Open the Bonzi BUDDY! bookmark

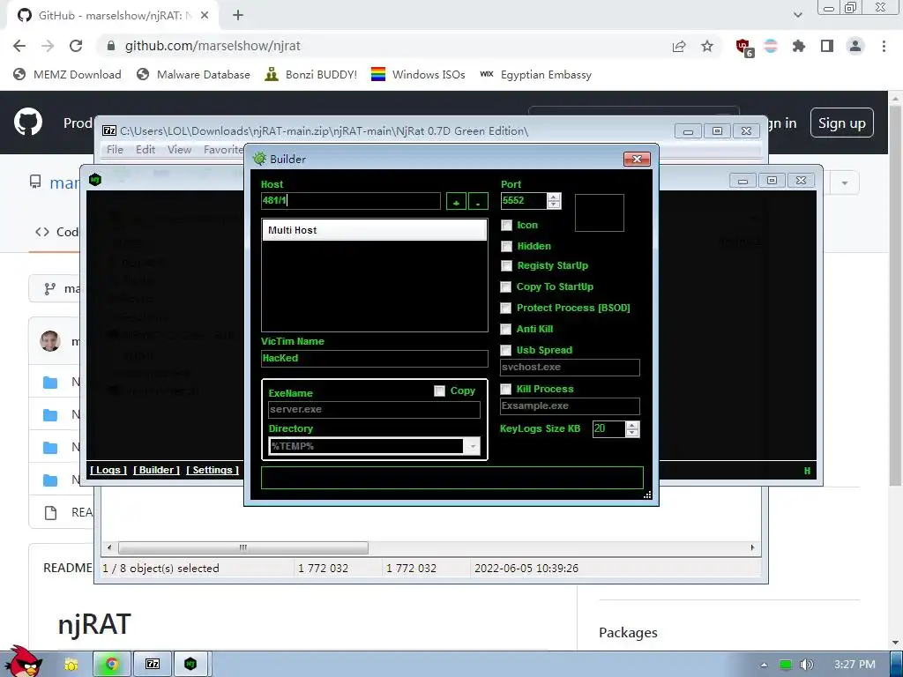(x=311, y=74)
